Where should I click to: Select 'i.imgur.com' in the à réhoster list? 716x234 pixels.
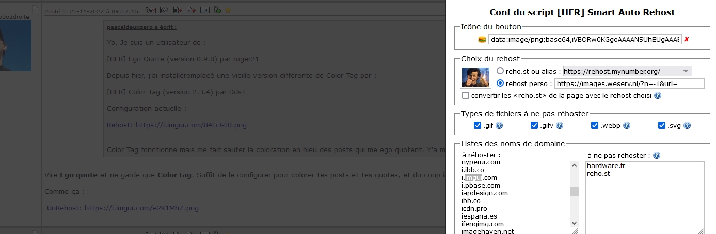coord(480,178)
